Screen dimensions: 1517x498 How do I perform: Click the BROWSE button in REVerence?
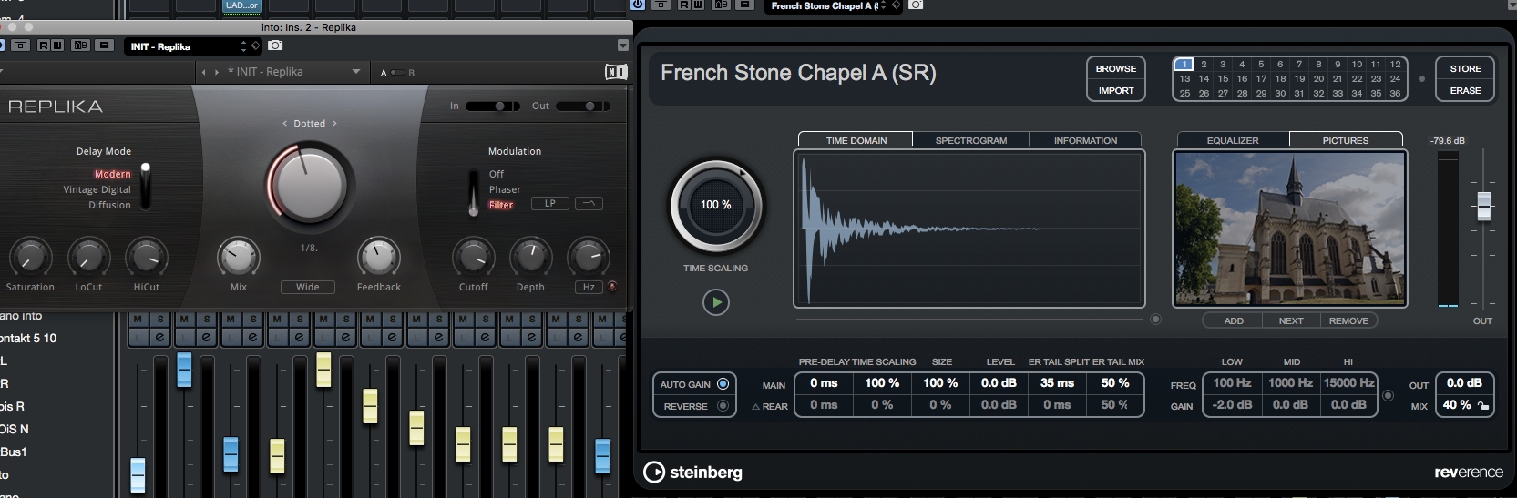(1115, 68)
